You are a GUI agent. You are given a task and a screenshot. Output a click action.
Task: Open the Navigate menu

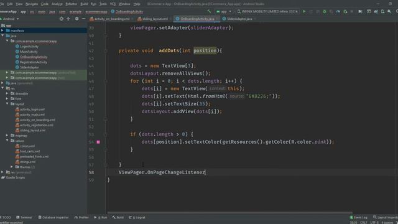click(32, 4)
